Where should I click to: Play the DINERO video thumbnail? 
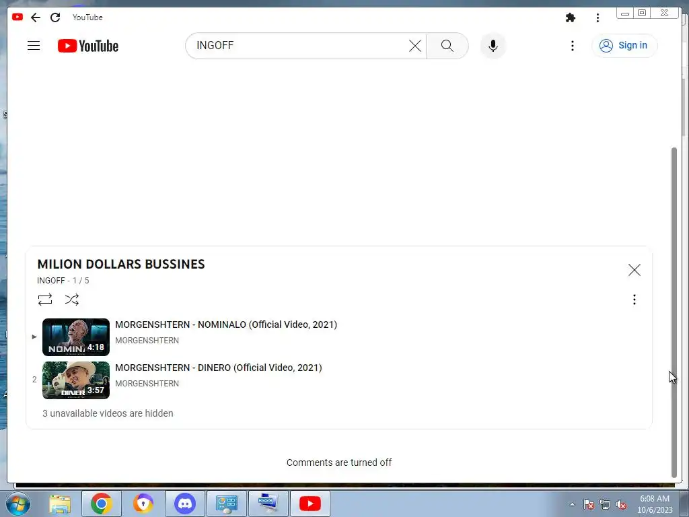click(x=76, y=380)
